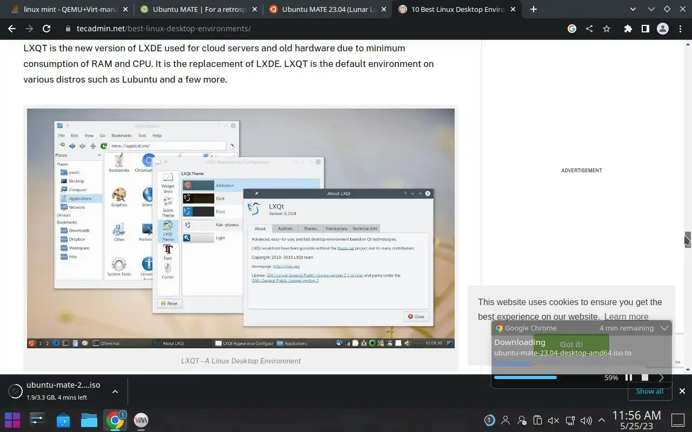This screenshot has width=692, height=432.
Task: Pause the ubuntu-mate ISO download
Action: pos(628,377)
